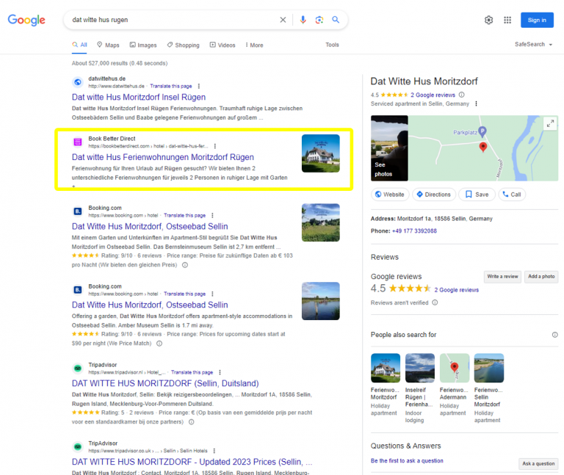564x475 pixels.
Task: Click the Ask a question button
Action: point(538,463)
